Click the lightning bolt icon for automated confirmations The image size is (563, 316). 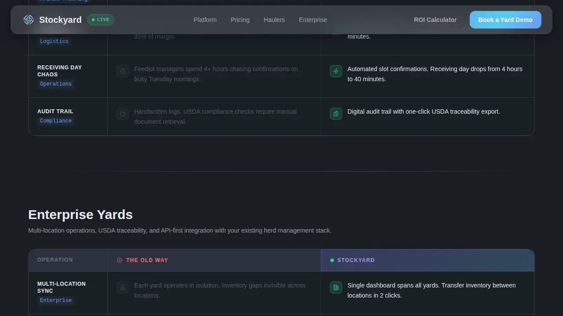[336, 71]
